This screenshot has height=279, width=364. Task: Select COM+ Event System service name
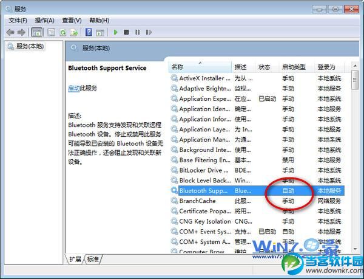[205, 232]
